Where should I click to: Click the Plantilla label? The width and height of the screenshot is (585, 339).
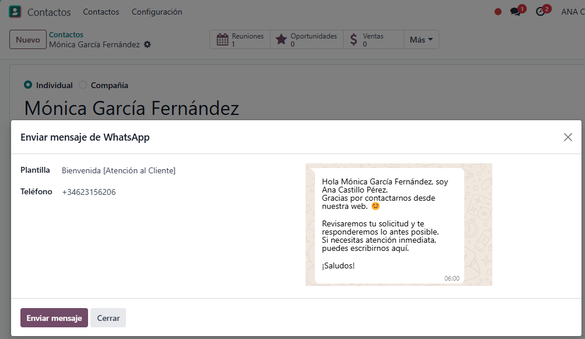coord(35,170)
